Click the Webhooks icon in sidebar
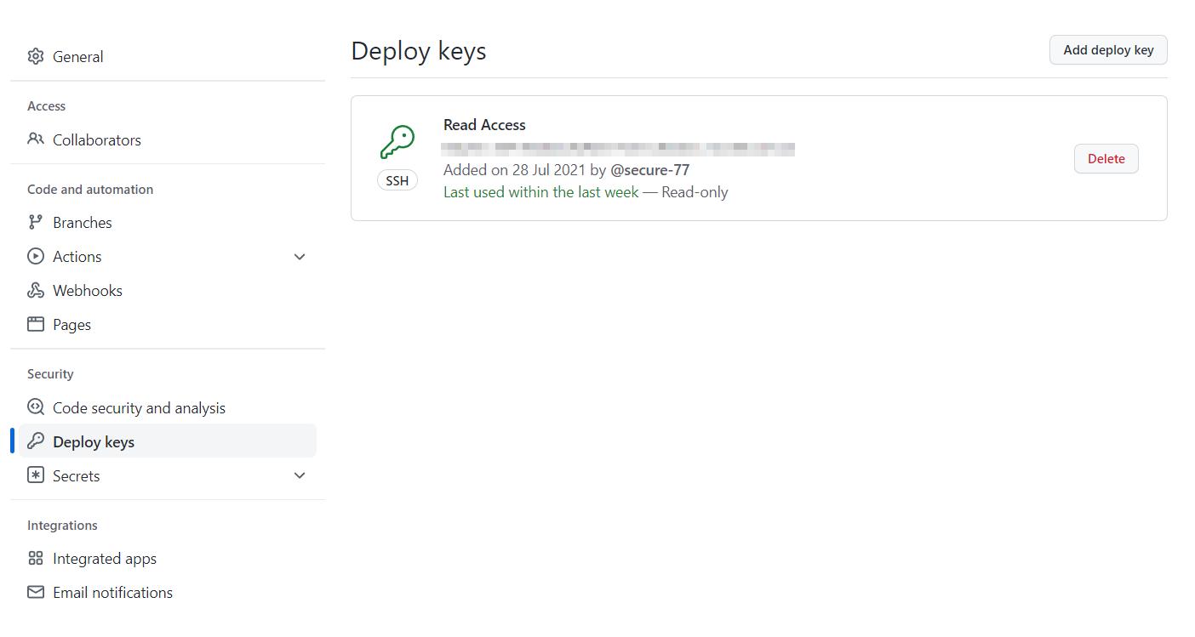The width and height of the screenshot is (1195, 637). 36,291
